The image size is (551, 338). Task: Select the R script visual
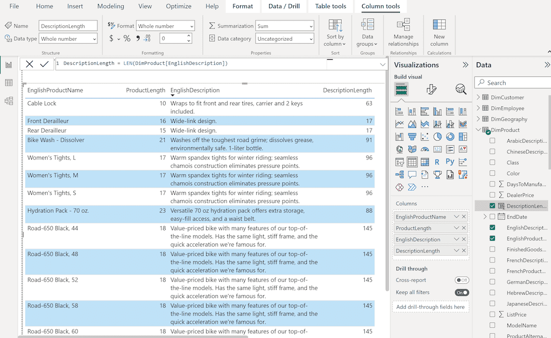[437, 161]
